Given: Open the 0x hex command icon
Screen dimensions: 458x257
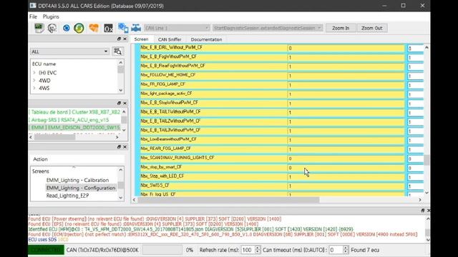Looking at the screenshot, I should (x=108, y=29).
